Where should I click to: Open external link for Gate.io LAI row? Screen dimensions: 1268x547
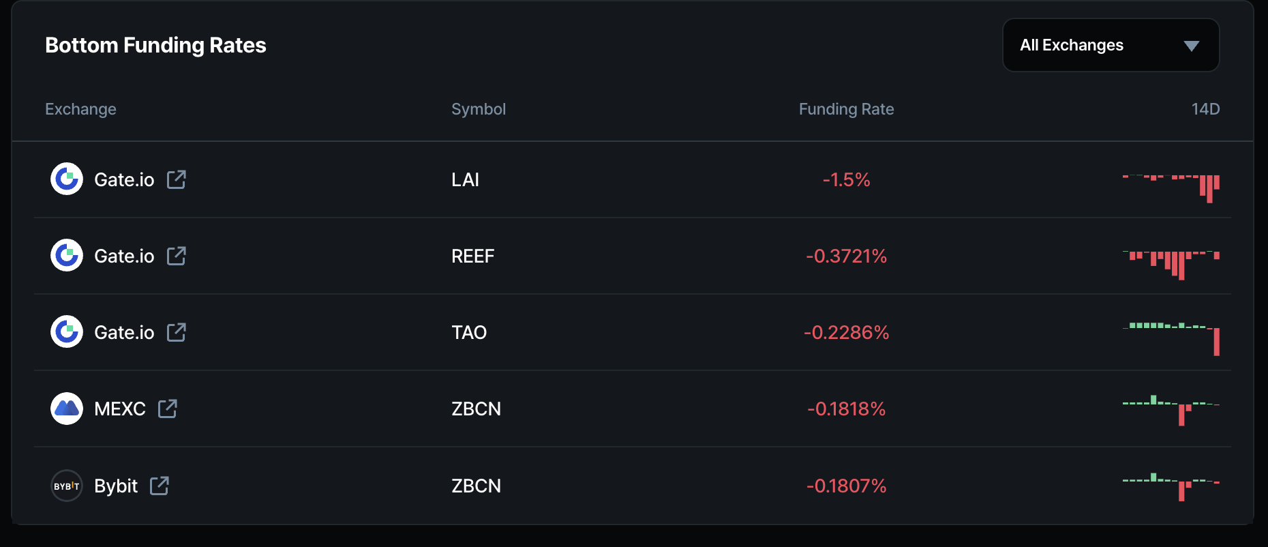tap(177, 179)
